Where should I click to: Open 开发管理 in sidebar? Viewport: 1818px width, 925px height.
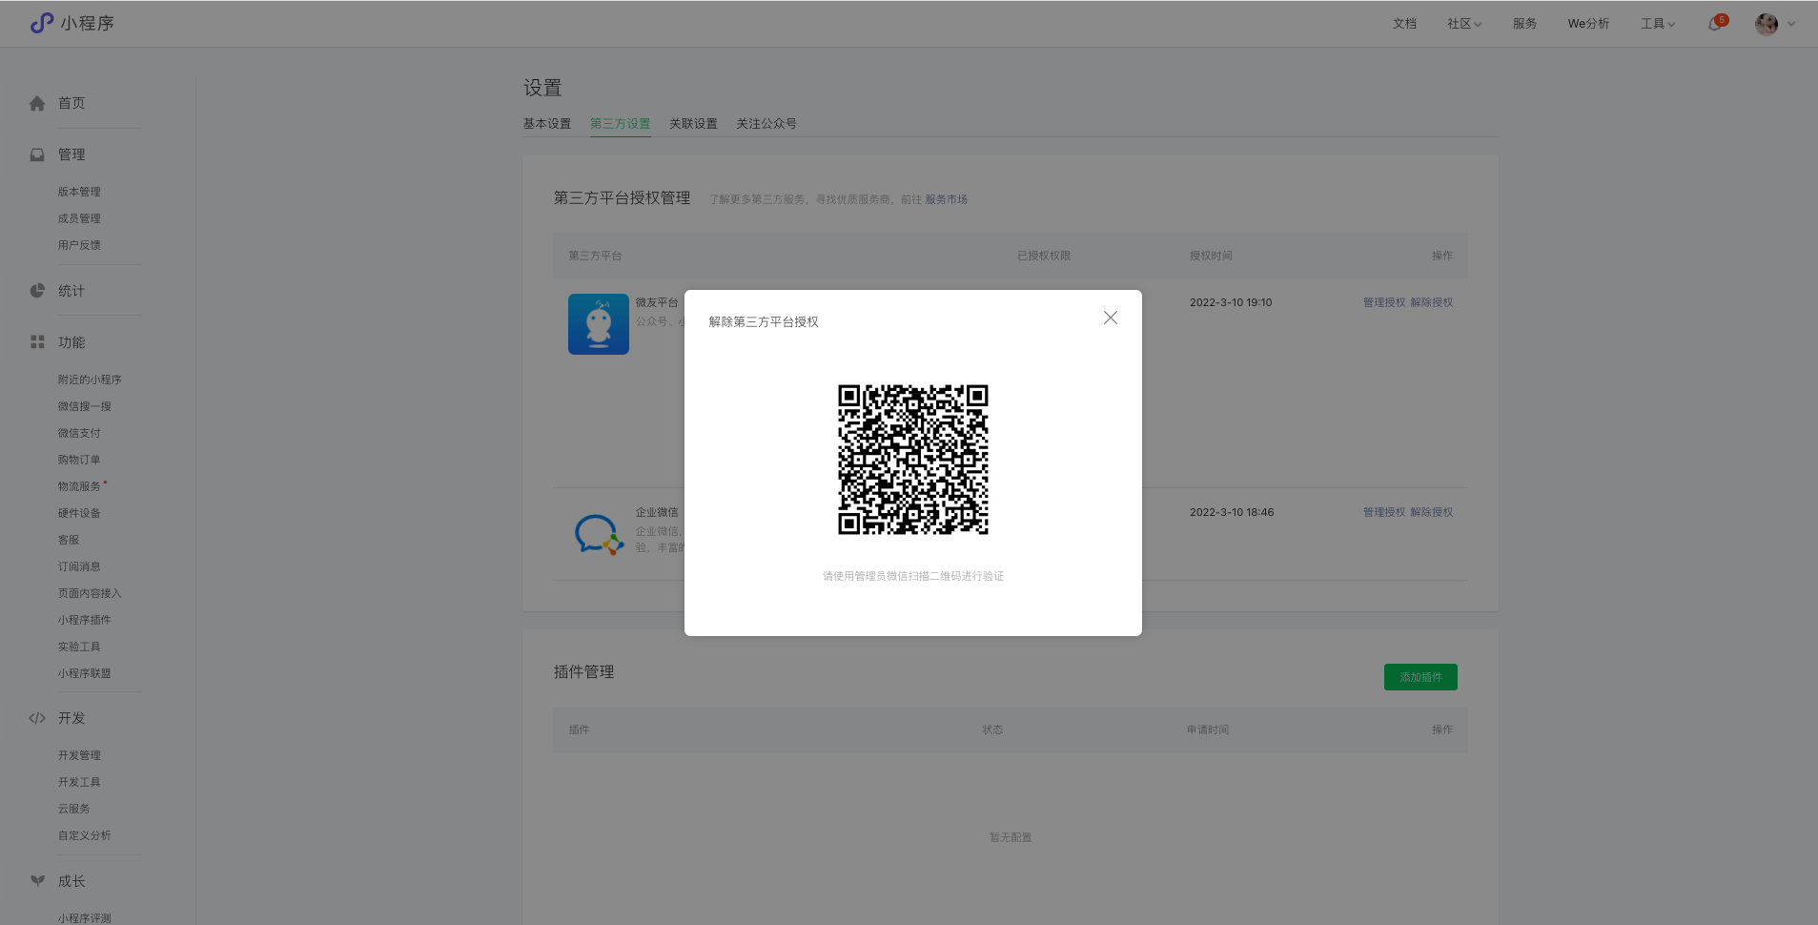point(79,755)
